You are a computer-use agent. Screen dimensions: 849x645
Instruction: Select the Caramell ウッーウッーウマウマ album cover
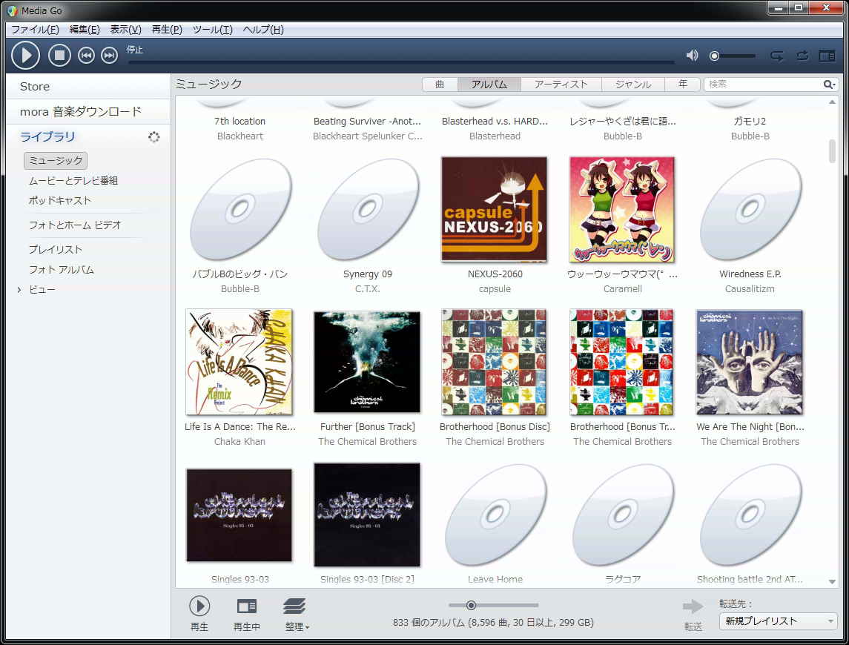622,209
